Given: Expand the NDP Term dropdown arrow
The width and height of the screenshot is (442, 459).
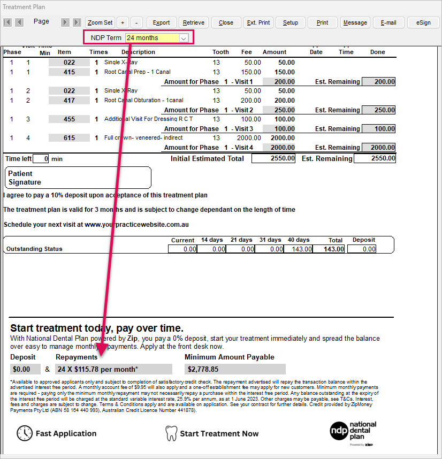Looking at the screenshot, I should pos(184,38).
